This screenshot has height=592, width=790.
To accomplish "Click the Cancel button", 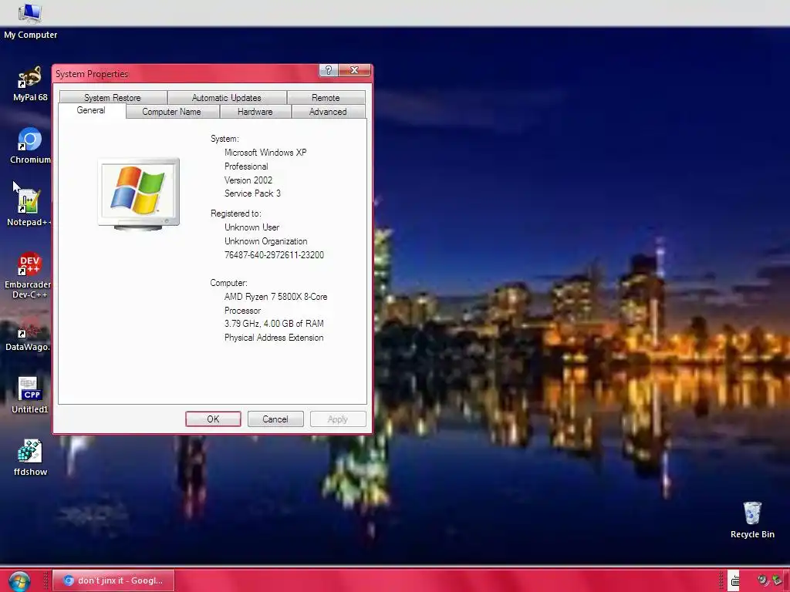I will 275,419.
